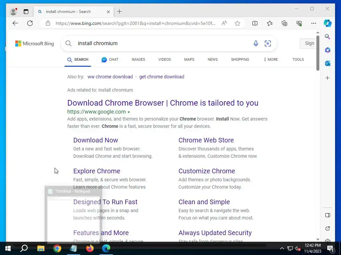Launch Firefox from taskbar
341x255 pixels.
pos(90,248)
